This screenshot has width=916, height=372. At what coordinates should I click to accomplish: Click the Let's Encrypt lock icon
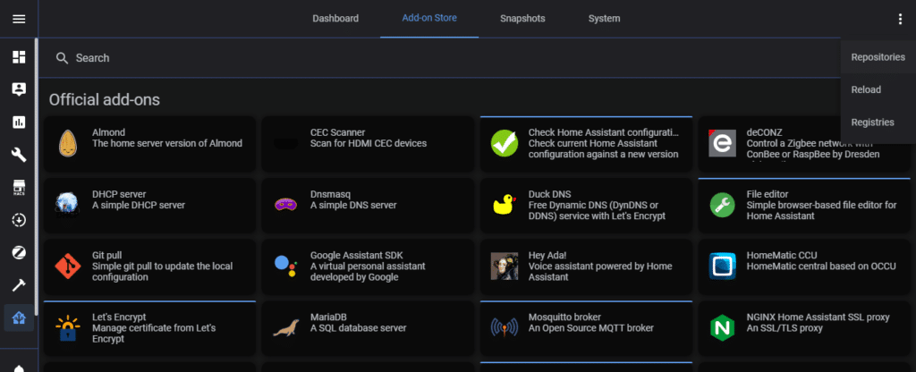(68, 327)
